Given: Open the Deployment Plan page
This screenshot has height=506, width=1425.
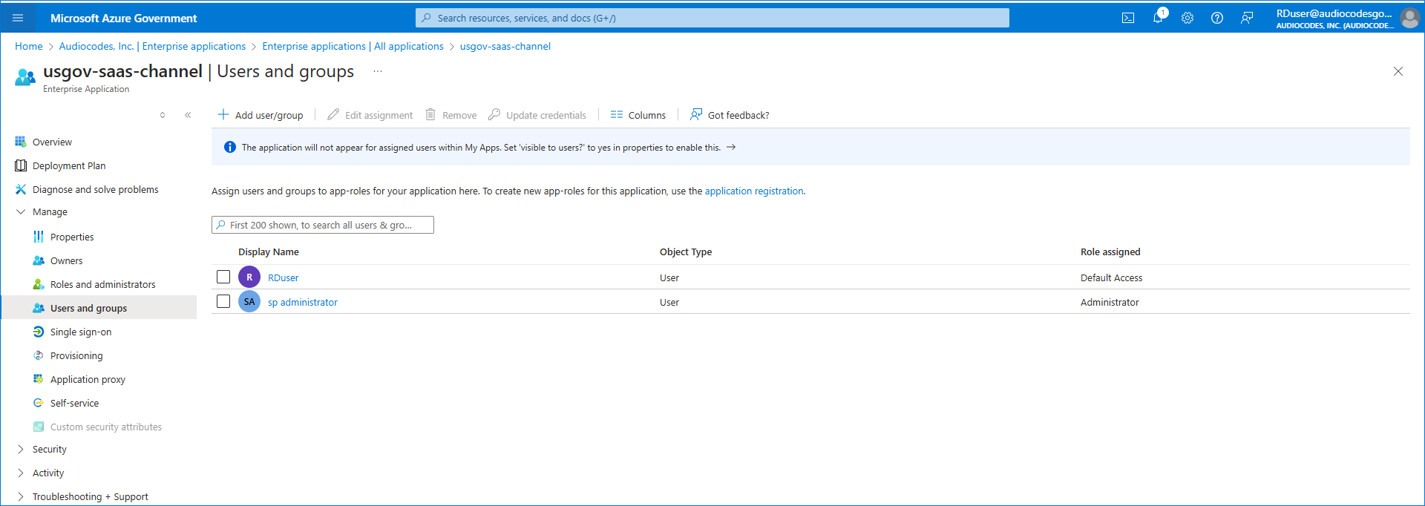Looking at the screenshot, I should 69,165.
